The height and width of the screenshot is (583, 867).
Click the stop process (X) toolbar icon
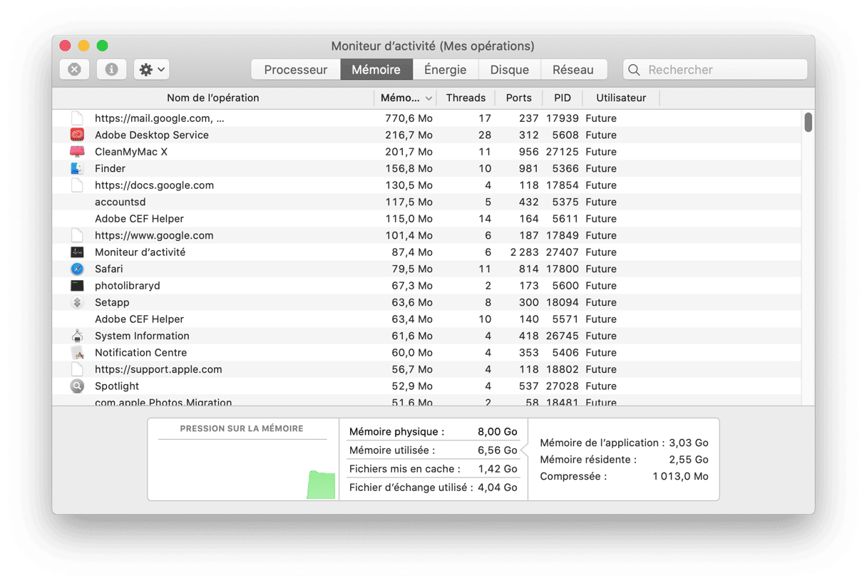(x=74, y=70)
